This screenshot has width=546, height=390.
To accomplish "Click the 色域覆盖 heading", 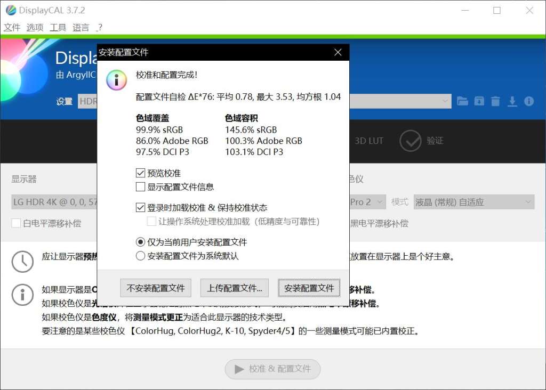I will 152,118.
